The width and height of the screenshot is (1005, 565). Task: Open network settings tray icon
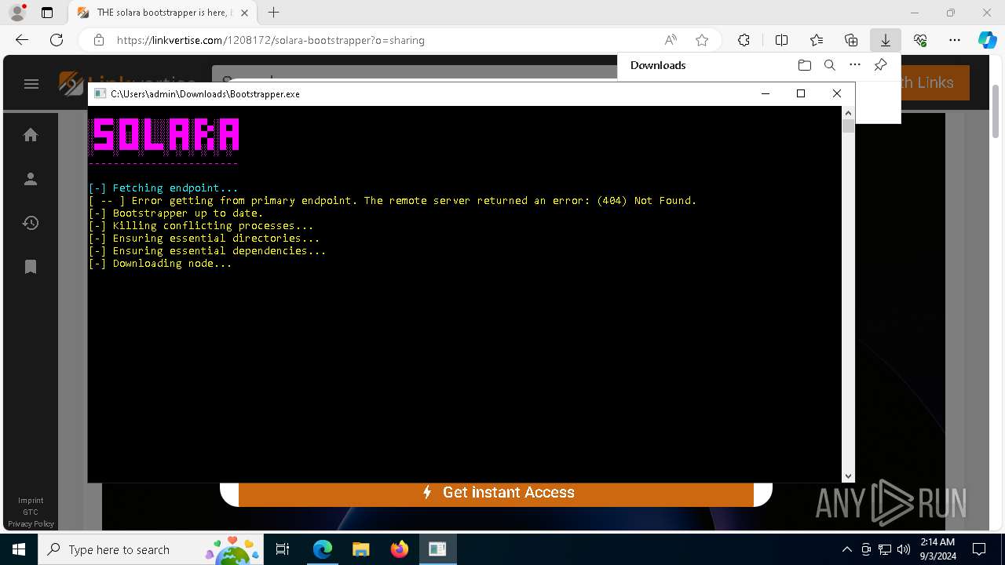885,549
